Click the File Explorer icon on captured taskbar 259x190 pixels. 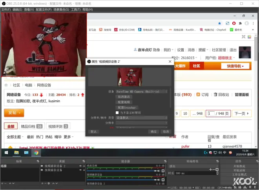click(x=16, y=153)
